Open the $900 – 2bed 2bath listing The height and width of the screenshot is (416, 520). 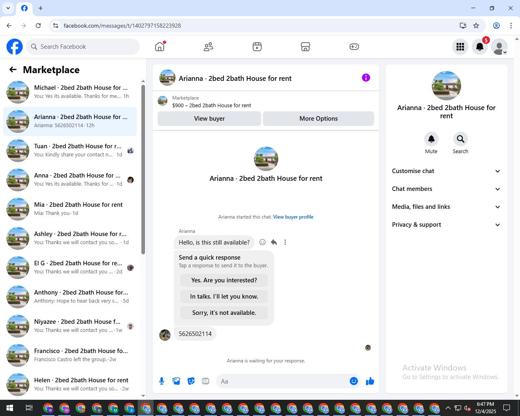[x=212, y=105]
